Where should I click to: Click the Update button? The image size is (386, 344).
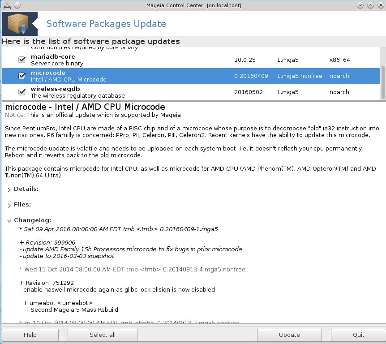[289, 335]
